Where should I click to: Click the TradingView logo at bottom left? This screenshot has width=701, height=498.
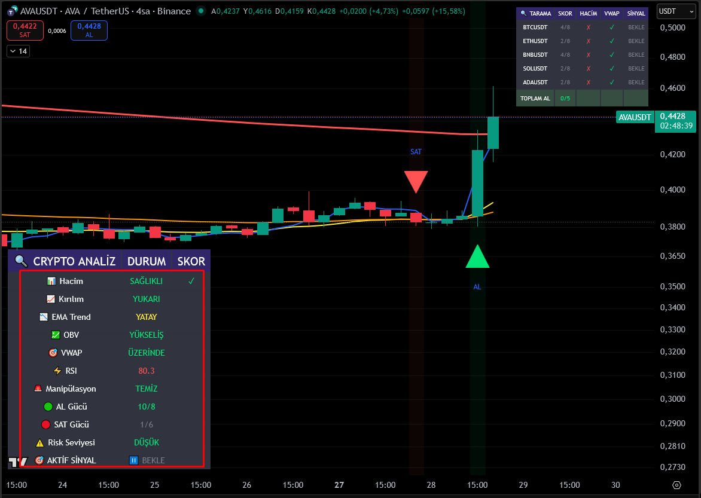click(x=18, y=462)
